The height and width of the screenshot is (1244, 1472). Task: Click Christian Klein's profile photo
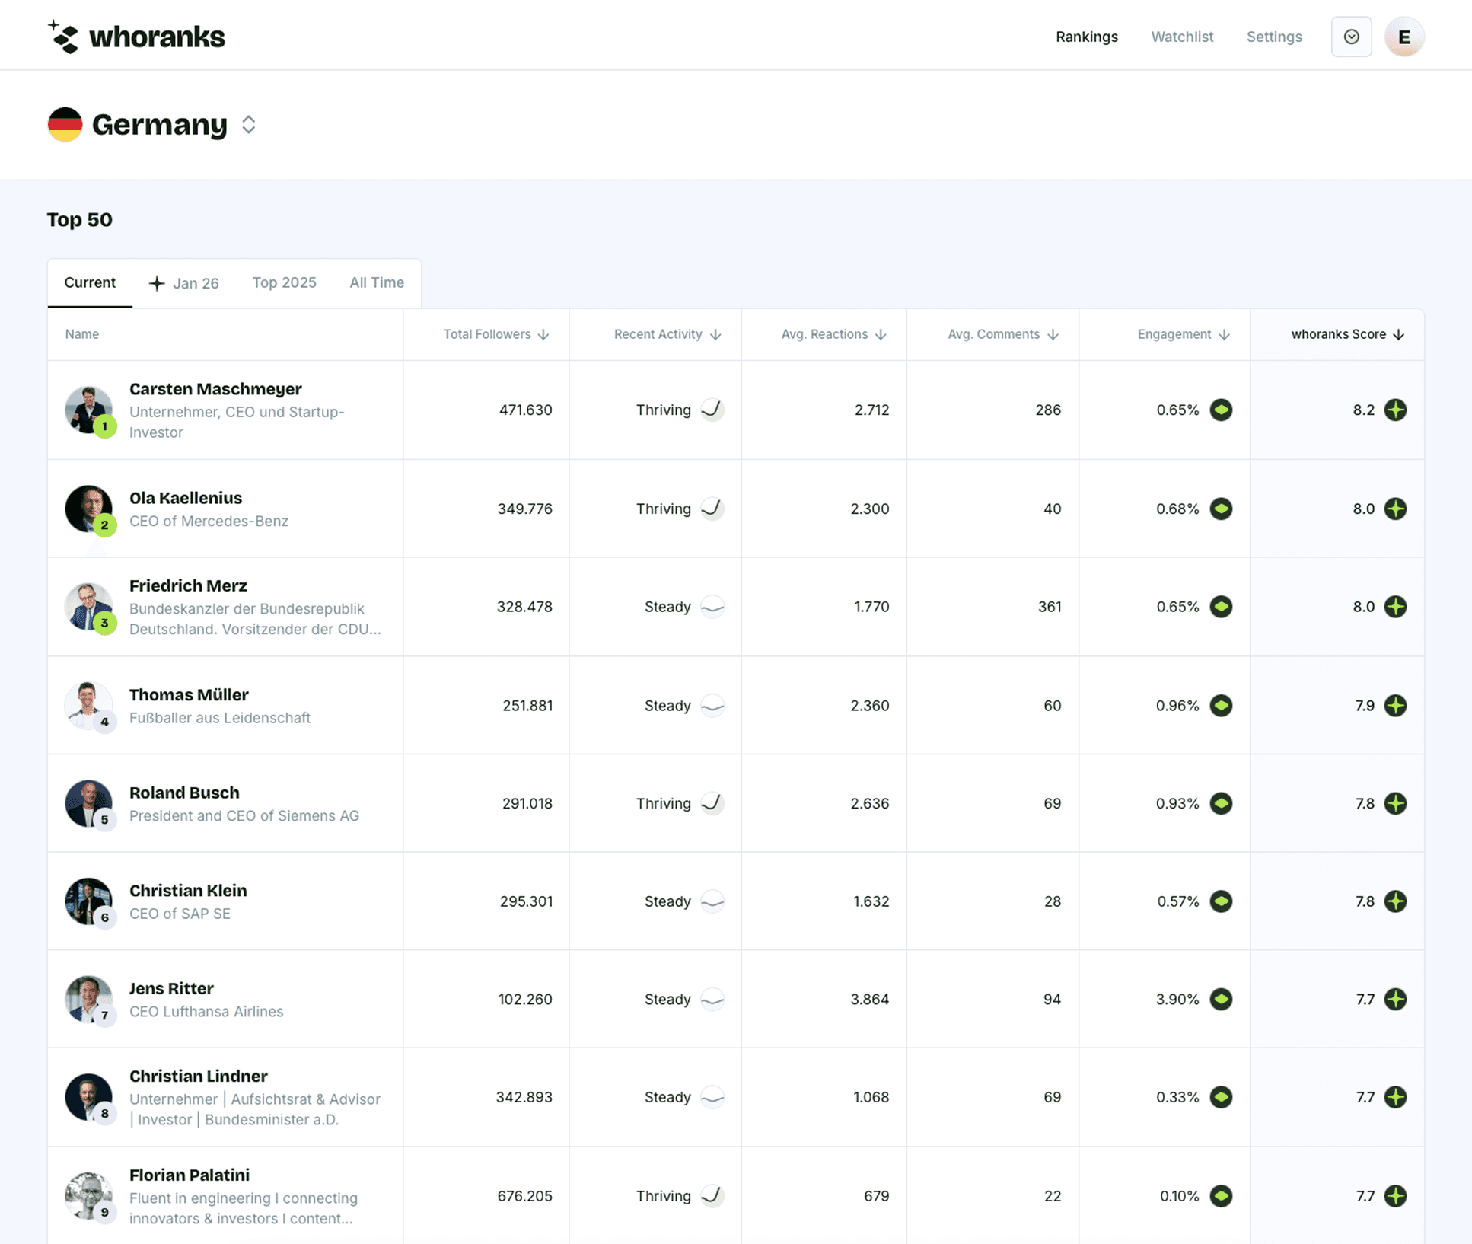[x=89, y=901]
